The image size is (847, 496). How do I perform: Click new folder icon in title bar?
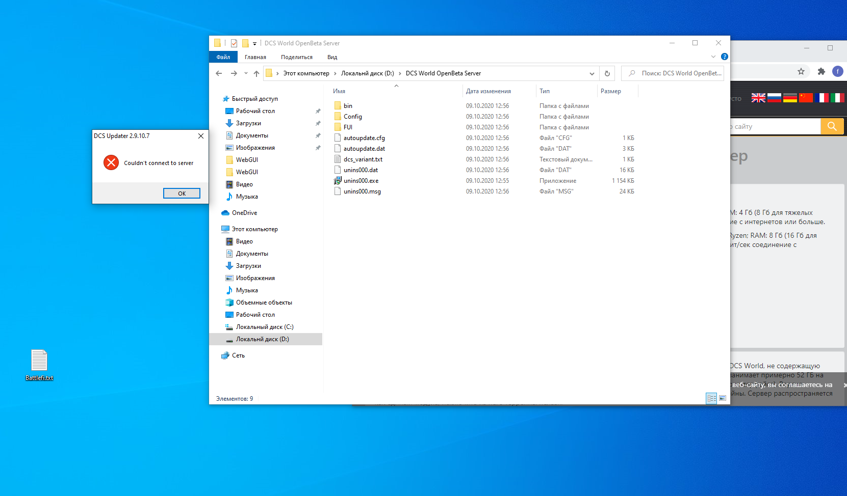coord(245,43)
